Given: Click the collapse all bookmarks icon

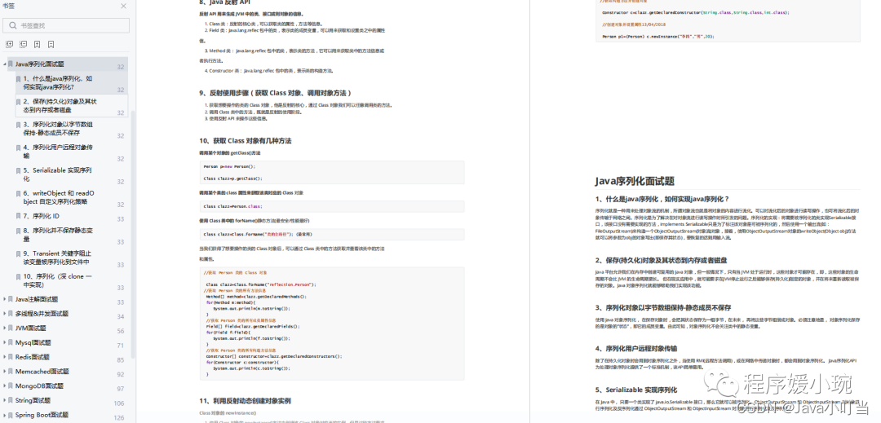Looking at the screenshot, I should point(23,44).
